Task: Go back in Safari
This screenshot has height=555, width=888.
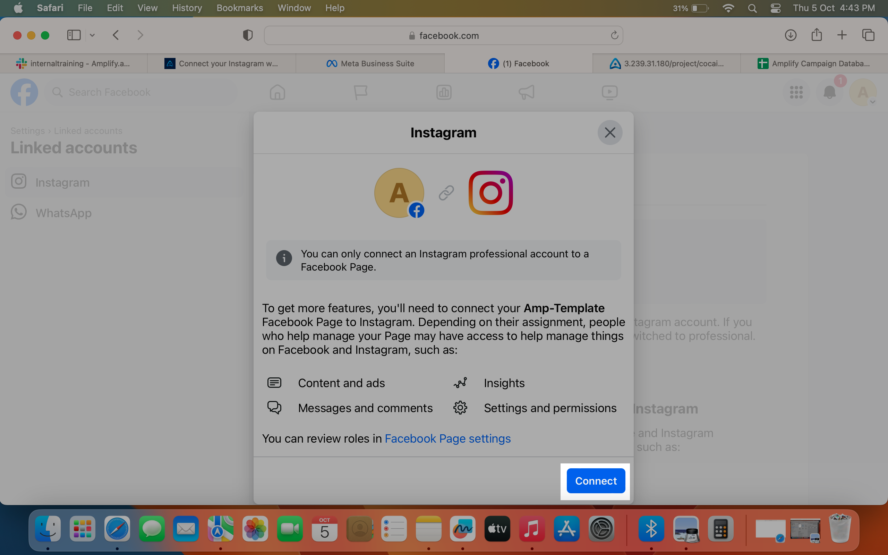Action: pyautogui.click(x=116, y=35)
